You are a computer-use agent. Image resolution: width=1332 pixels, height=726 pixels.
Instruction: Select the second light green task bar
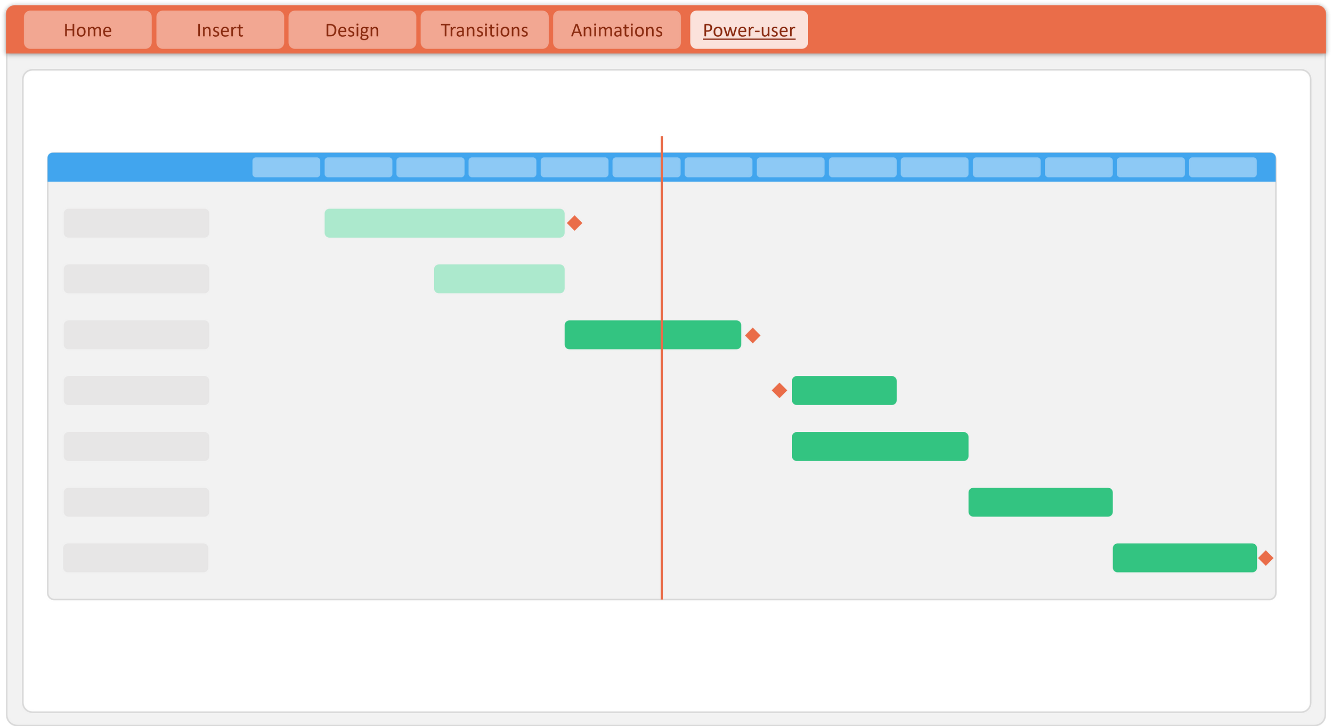click(499, 278)
